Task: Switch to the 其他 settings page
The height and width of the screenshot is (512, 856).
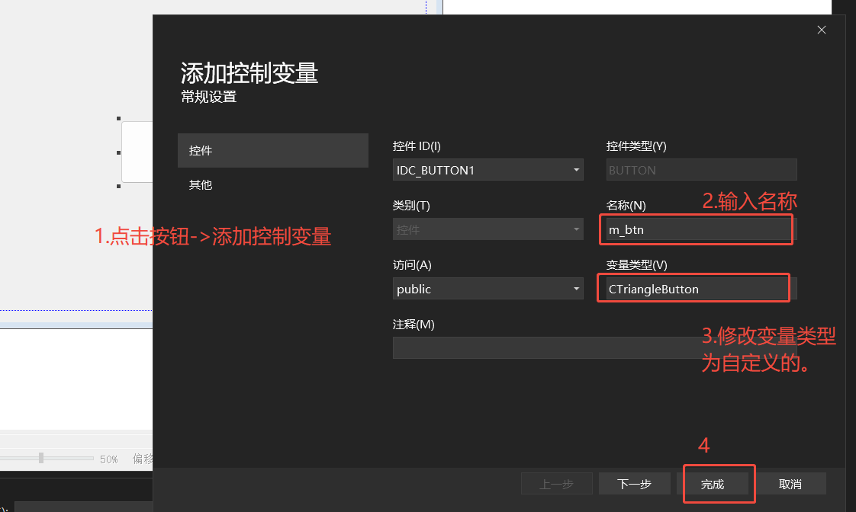Action: coord(200,184)
